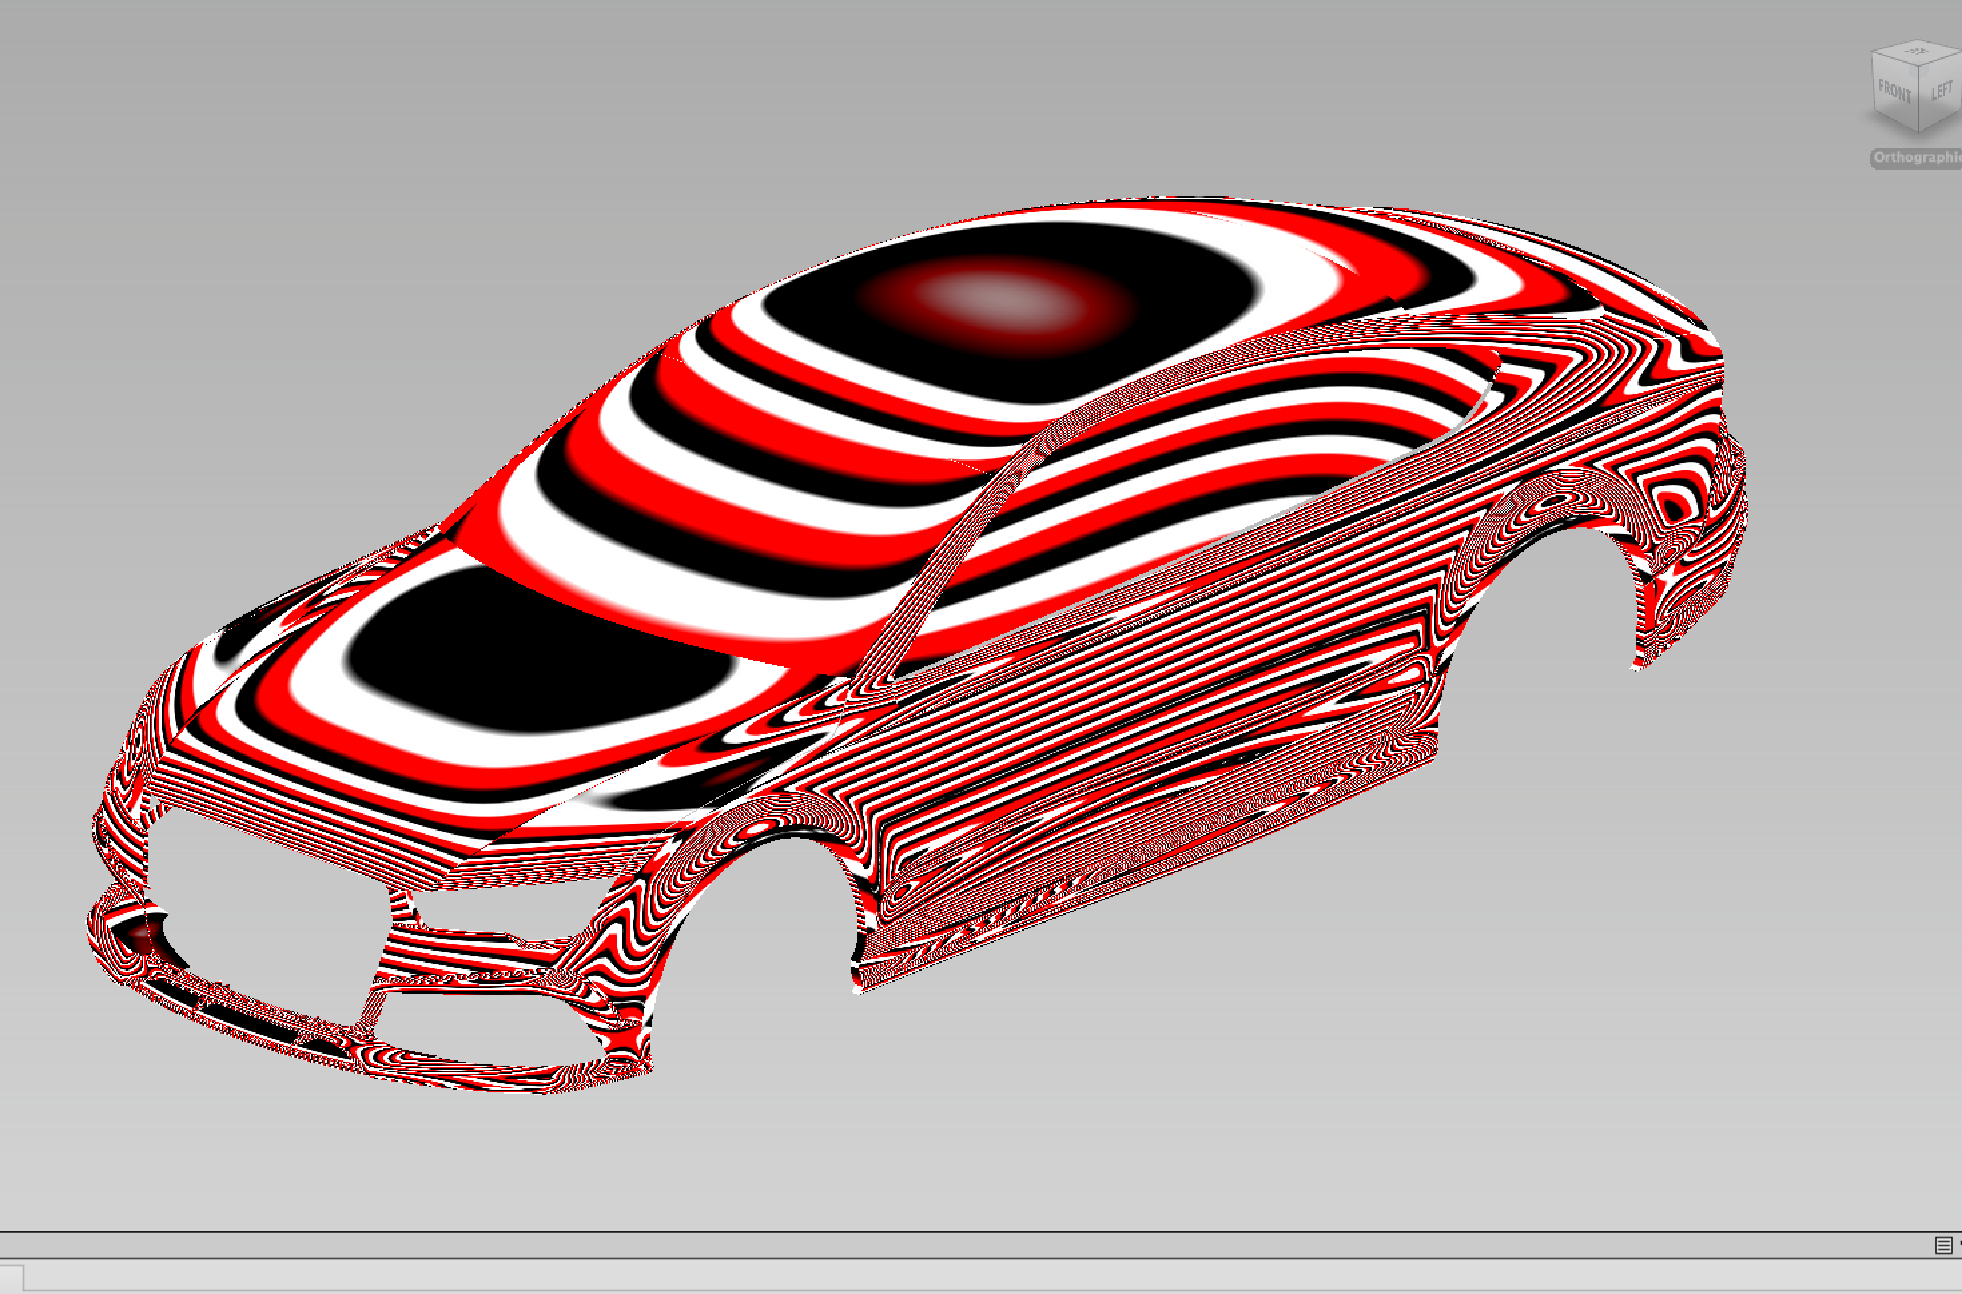
Task: Click the top face of the view cube
Action: [x=1918, y=53]
